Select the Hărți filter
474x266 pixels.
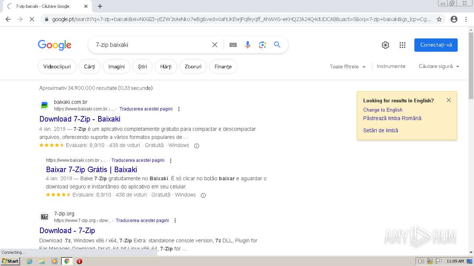[166, 66]
